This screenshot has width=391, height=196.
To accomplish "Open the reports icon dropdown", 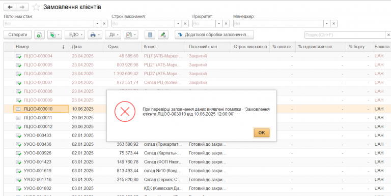I will (131, 35).
